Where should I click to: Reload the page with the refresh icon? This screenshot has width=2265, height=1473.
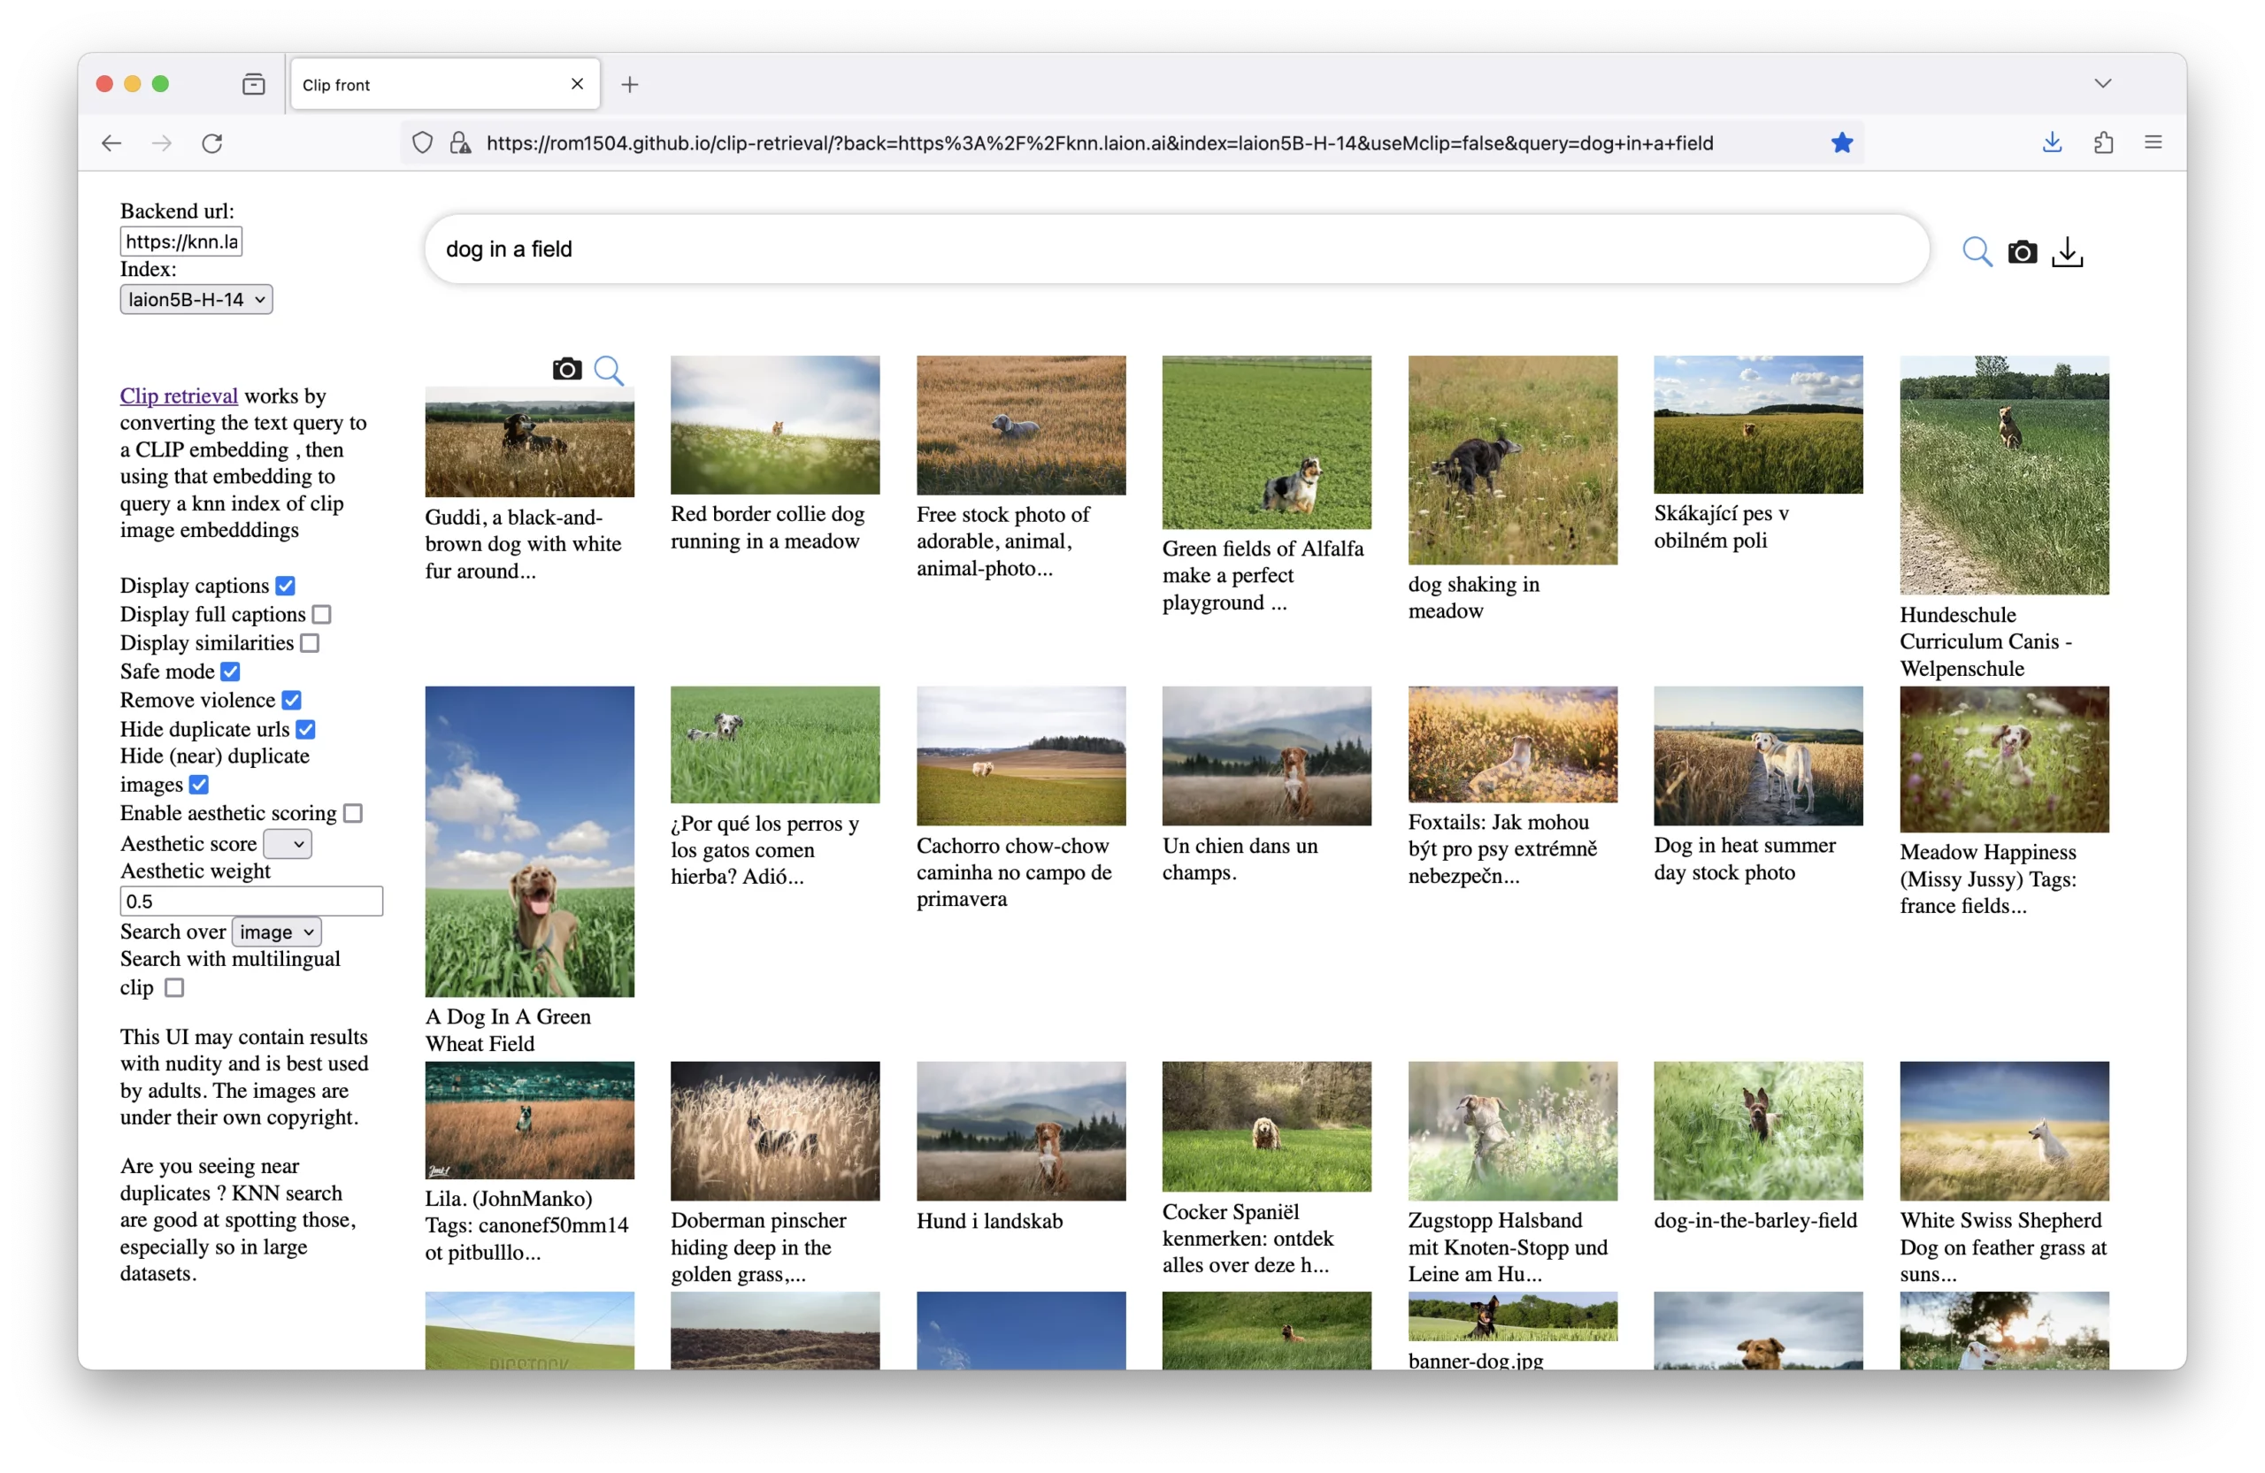tap(212, 142)
